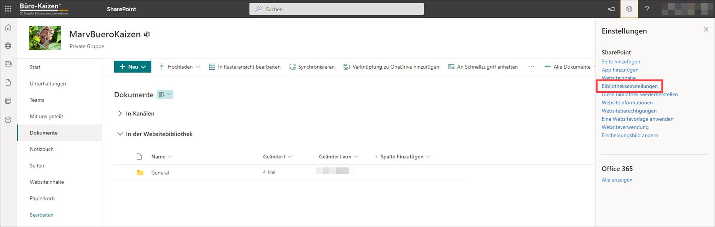Open the Alle Dokumente view dropdown
The width and height of the screenshot is (715, 227).
(x=570, y=67)
